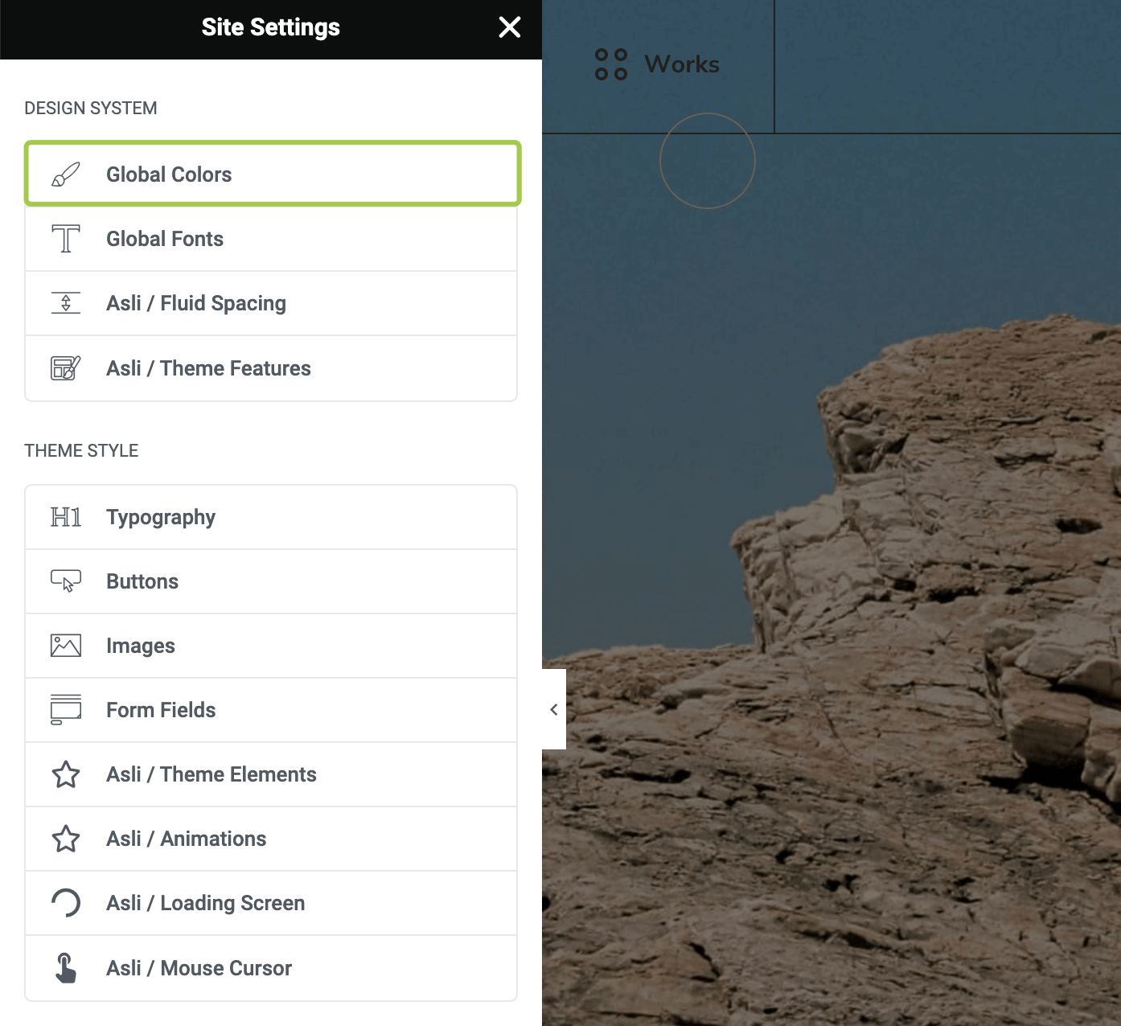1121x1026 pixels.
Task: Close the Site Settings panel
Action: [509, 27]
